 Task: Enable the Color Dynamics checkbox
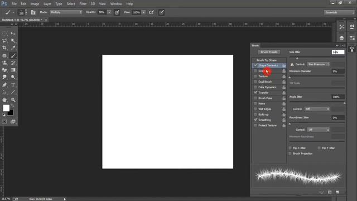tap(255, 87)
